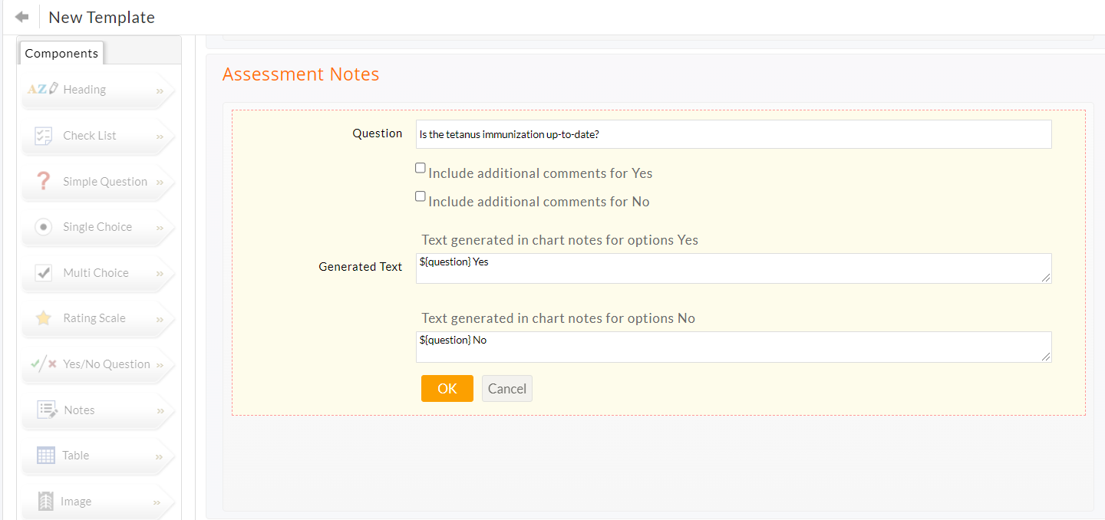Switch to the Components tab

pyautogui.click(x=61, y=53)
